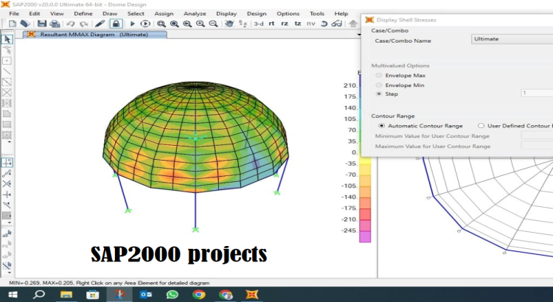Click the red -175 legend swatch
The image size is (553, 302).
tap(365, 214)
